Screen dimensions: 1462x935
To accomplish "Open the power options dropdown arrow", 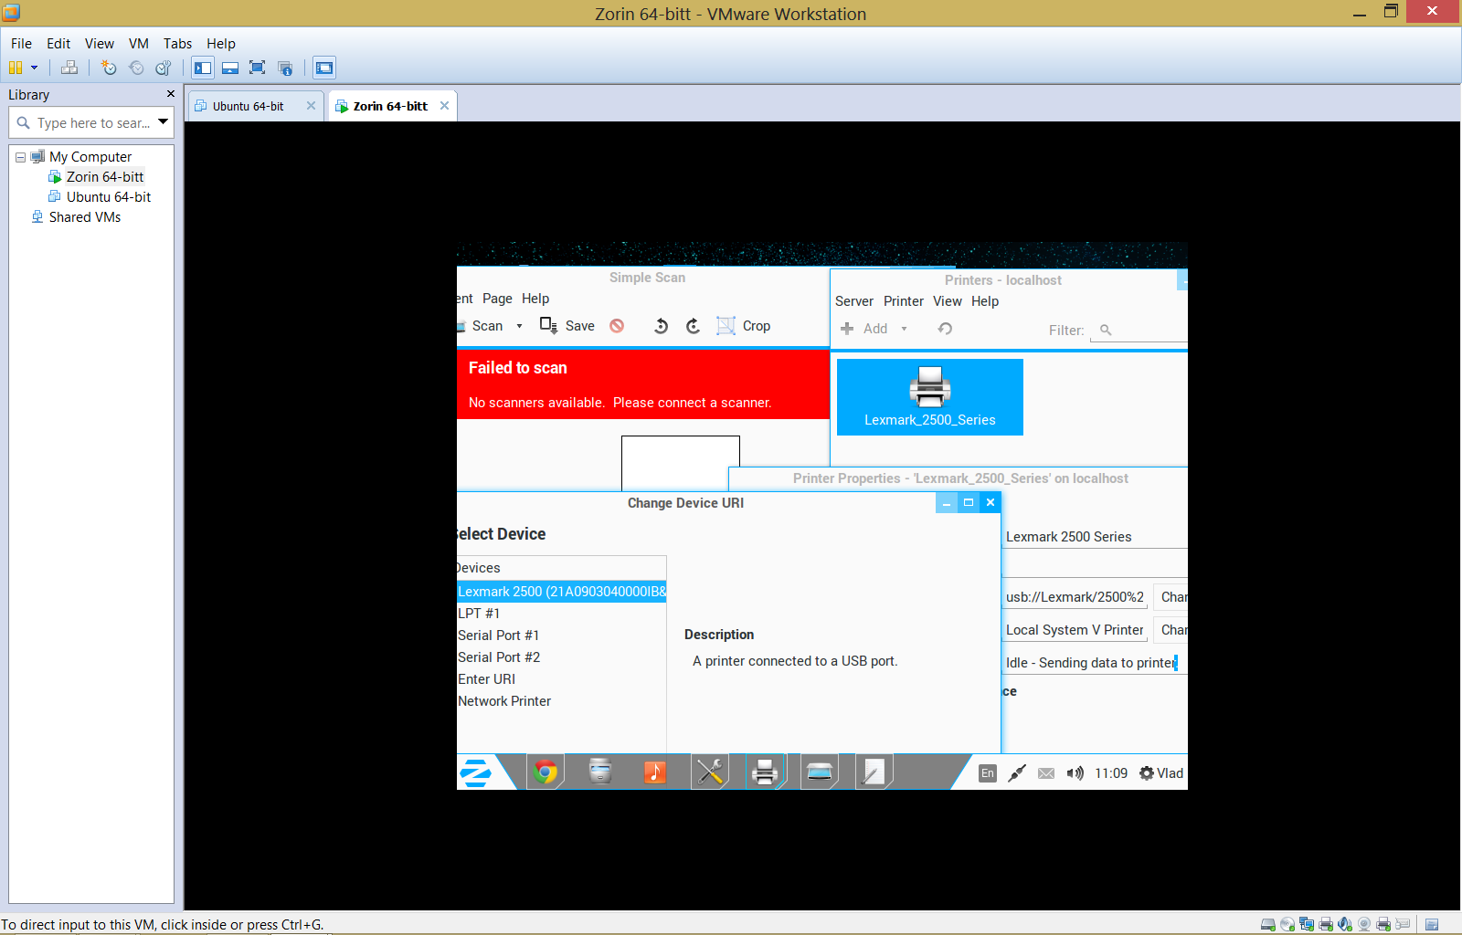I will tap(35, 68).
